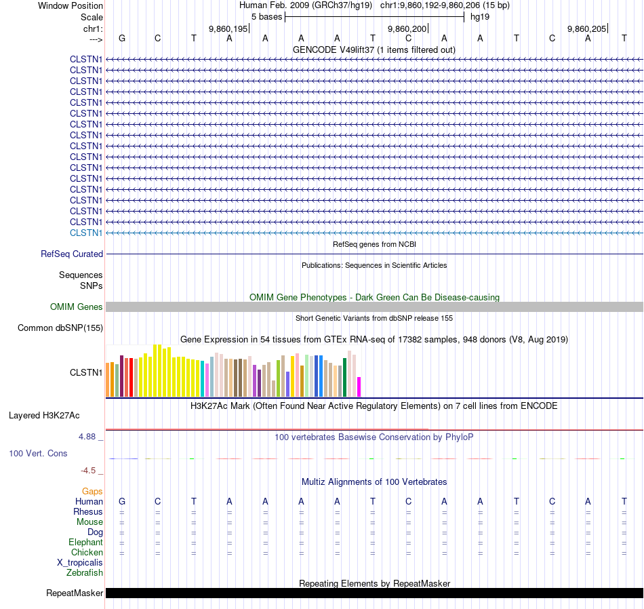Click the CLSTN1 label beside the GTEx chart
Screen dimensions: 644x609
click(x=86, y=373)
